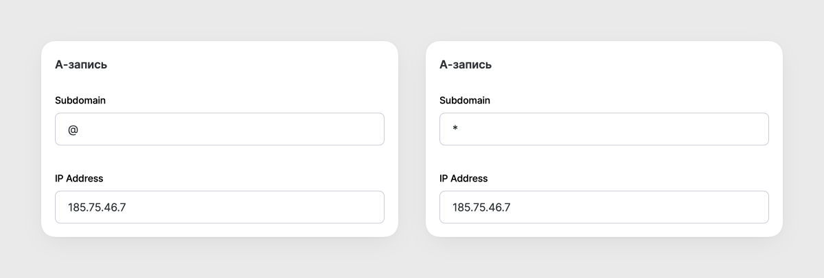Focus IP Address field in the "*" record card
The image size is (824, 278).
604,207
